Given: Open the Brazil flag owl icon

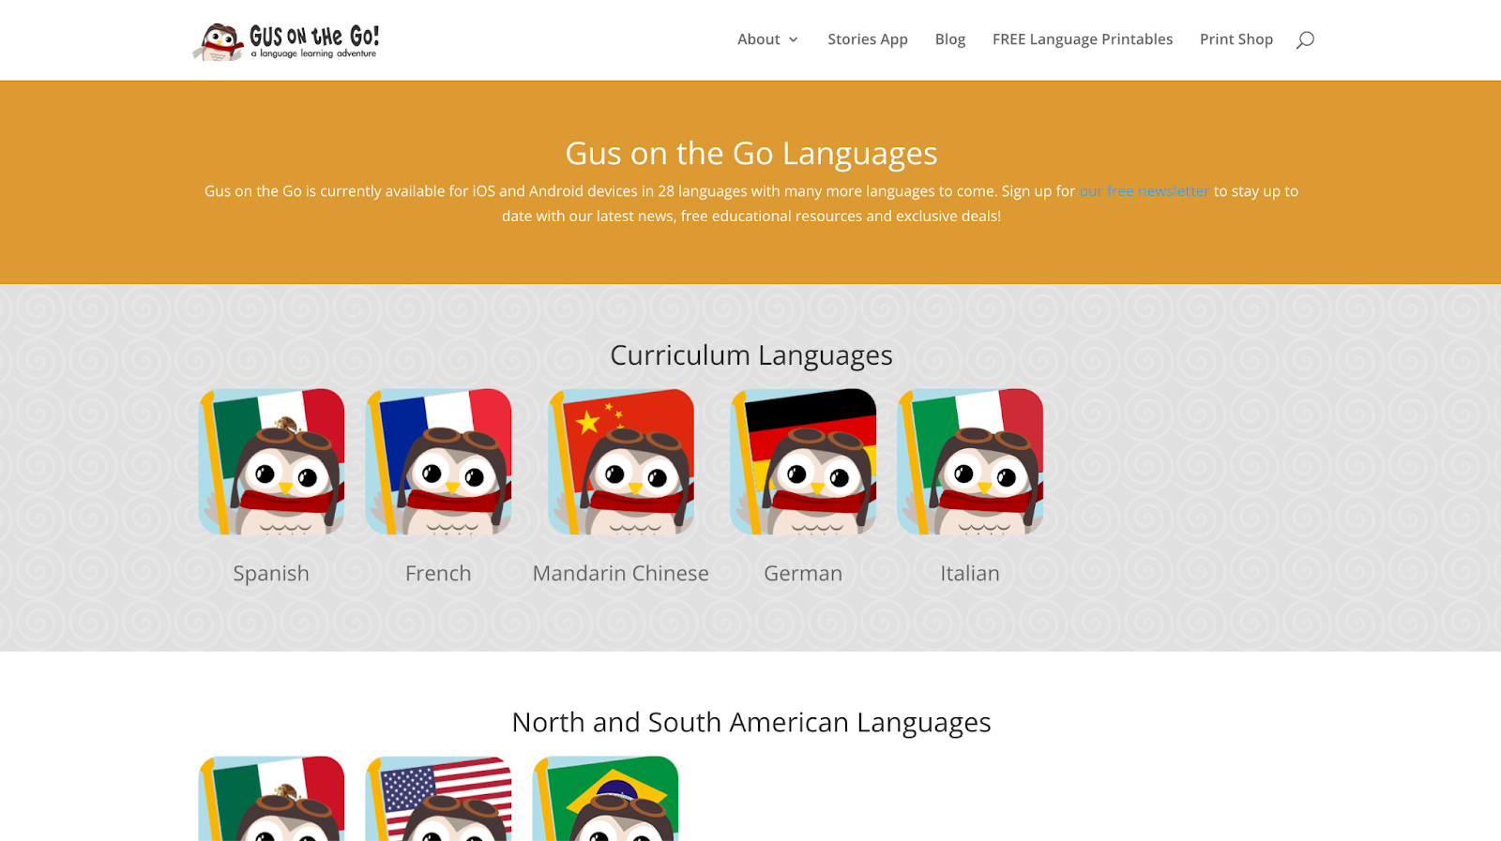Looking at the screenshot, I should (x=605, y=799).
